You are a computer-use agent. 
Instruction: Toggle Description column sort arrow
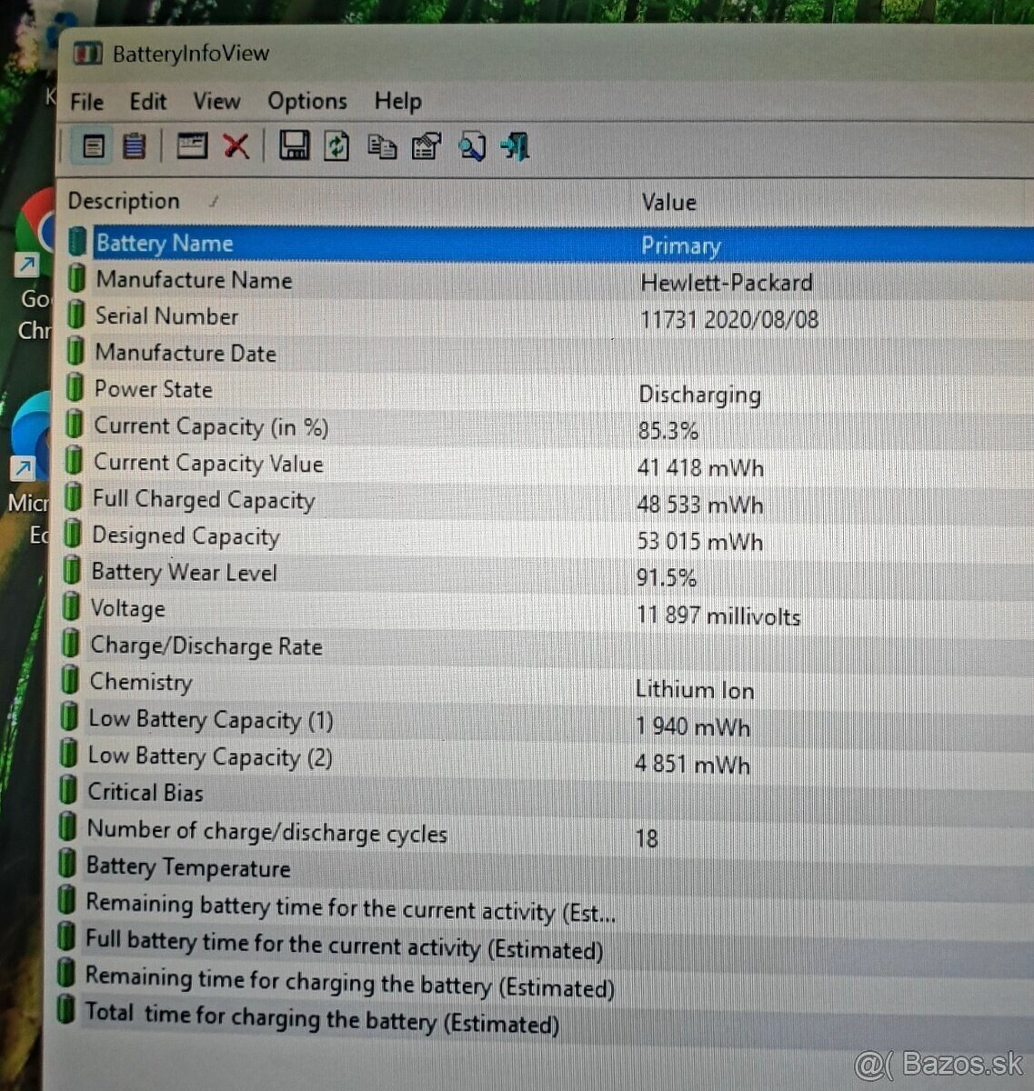click(213, 201)
